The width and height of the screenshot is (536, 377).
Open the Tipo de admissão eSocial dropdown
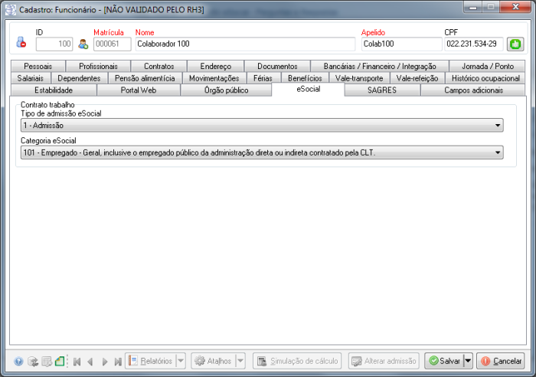click(498, 125)
